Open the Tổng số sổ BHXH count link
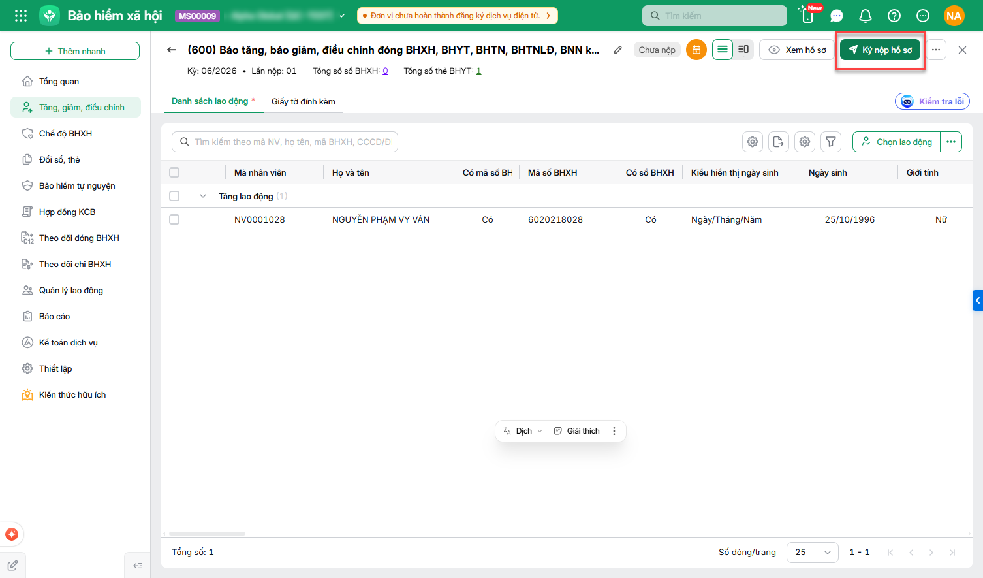983x578 pixels. click(385, 71)
